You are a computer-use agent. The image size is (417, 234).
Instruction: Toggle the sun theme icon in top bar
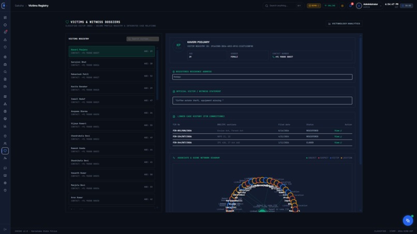click(x=342, y=6)
